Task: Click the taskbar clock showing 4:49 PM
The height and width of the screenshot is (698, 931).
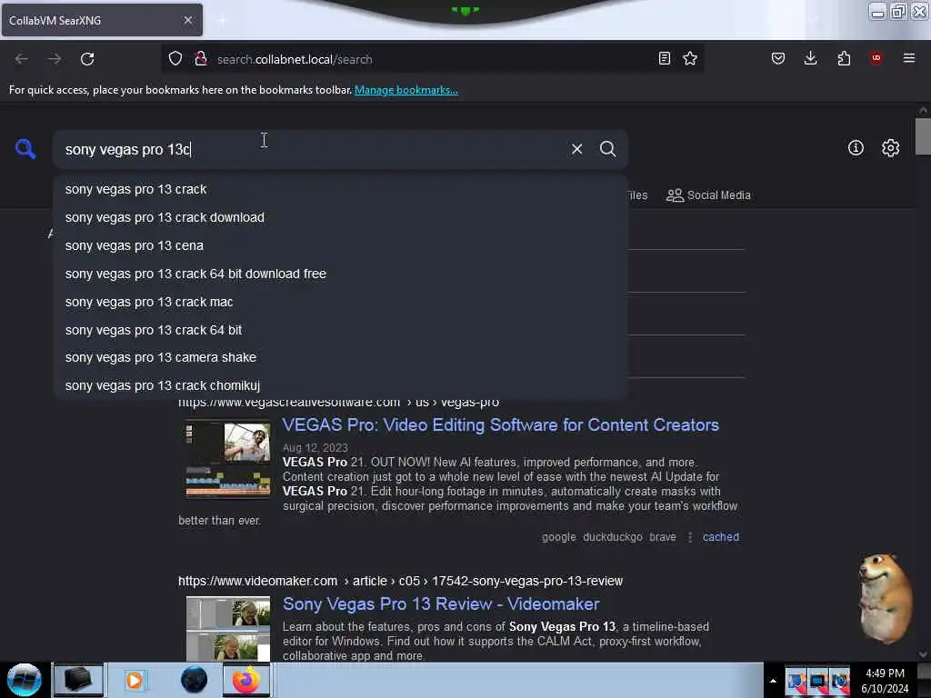Action: coord(885,681)
